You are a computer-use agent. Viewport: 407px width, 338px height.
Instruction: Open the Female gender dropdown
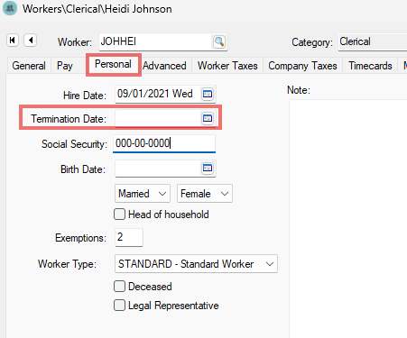pyautogui.click(x=205, y=194)
